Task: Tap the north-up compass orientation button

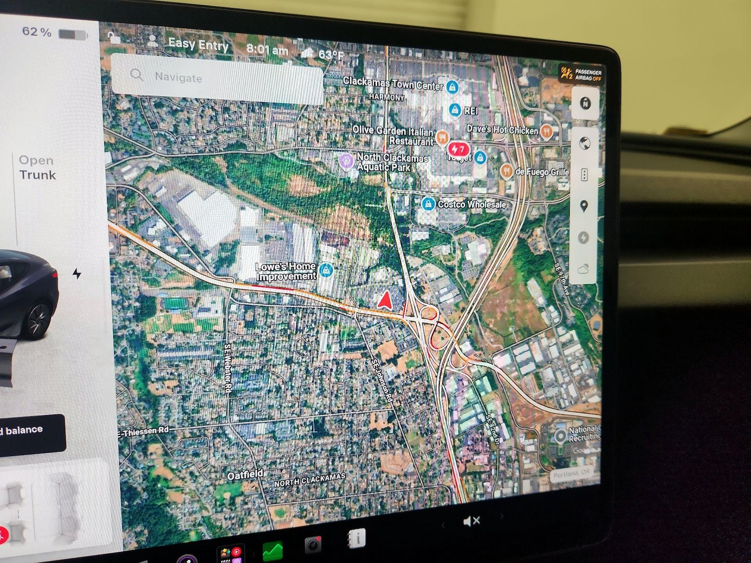Action: 585,103
